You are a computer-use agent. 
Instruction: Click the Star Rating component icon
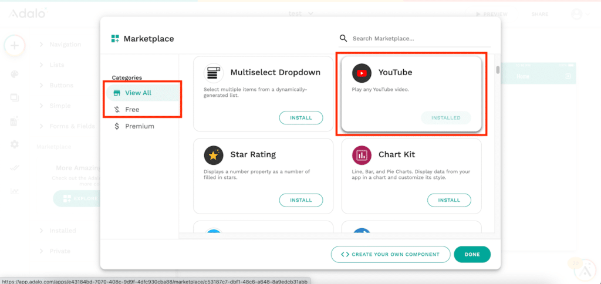pos(214,155)
